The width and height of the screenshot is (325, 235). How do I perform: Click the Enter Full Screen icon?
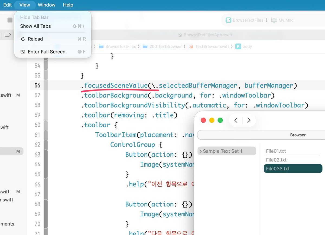pyautogui.click(x=23, y=52)
